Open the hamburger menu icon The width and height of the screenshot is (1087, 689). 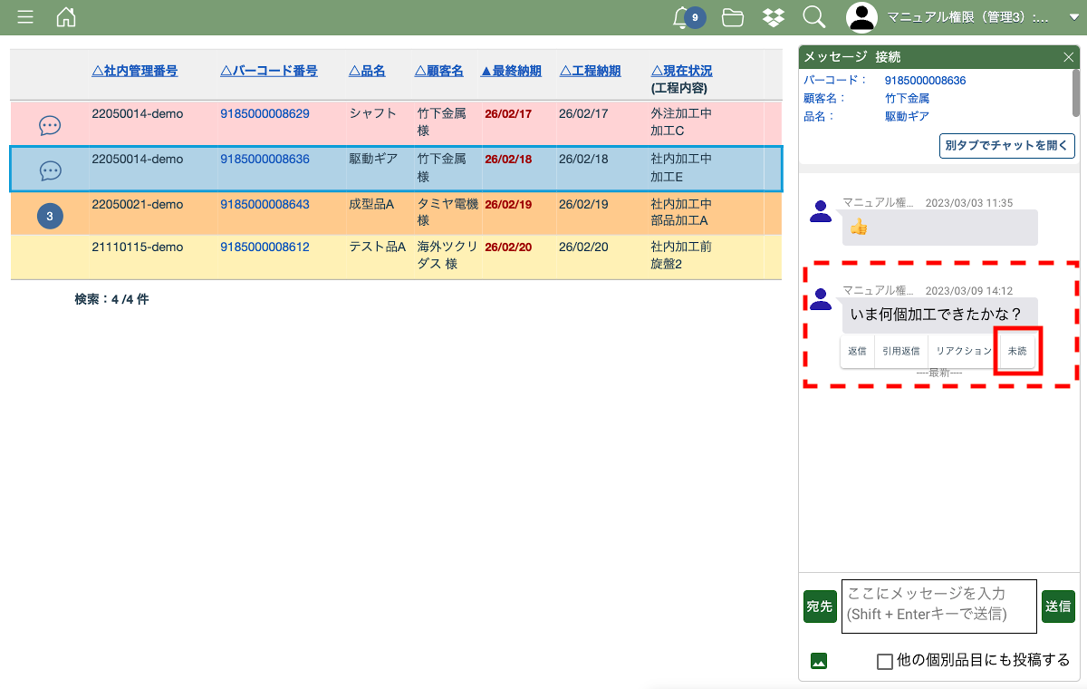pos(25,17)
